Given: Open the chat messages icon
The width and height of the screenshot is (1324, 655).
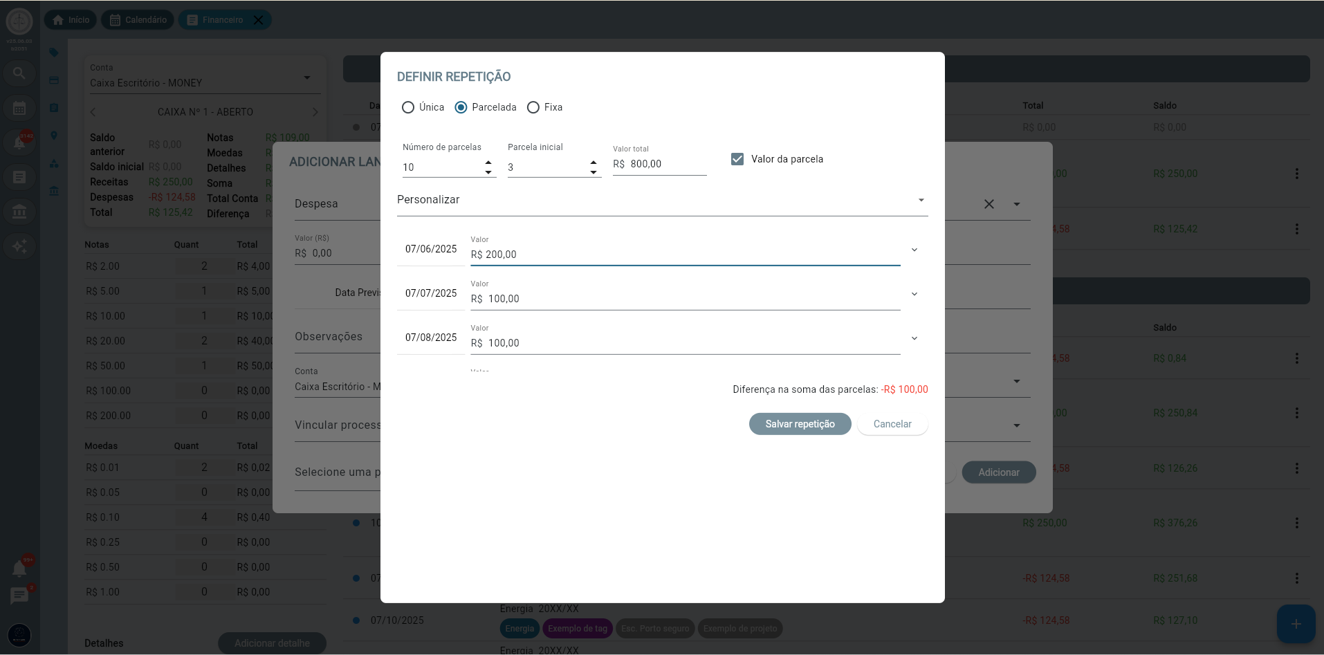Looking at the screenshot, I should pyautogui.click(x=19, y=596).
